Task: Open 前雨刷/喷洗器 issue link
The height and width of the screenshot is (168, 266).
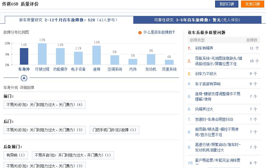Action: [217, 132]
